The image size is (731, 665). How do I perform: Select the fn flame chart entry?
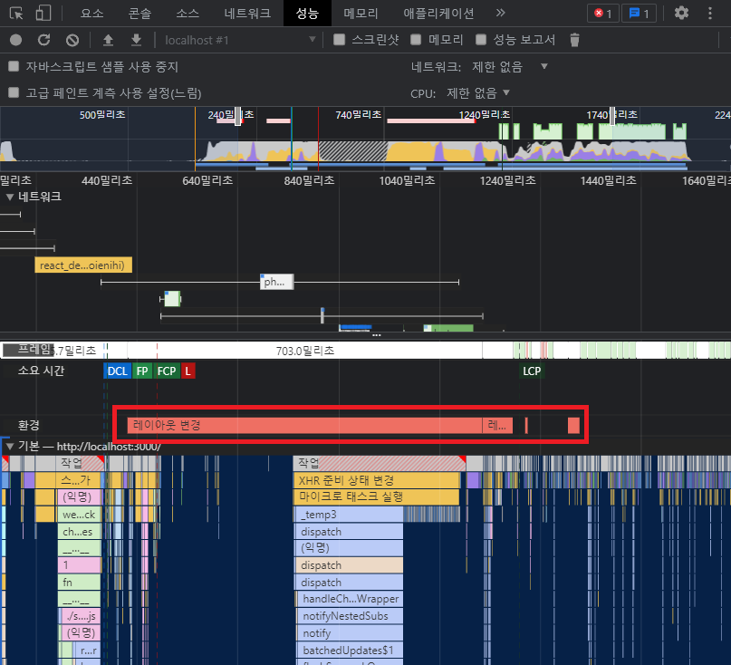coord(79,582)
